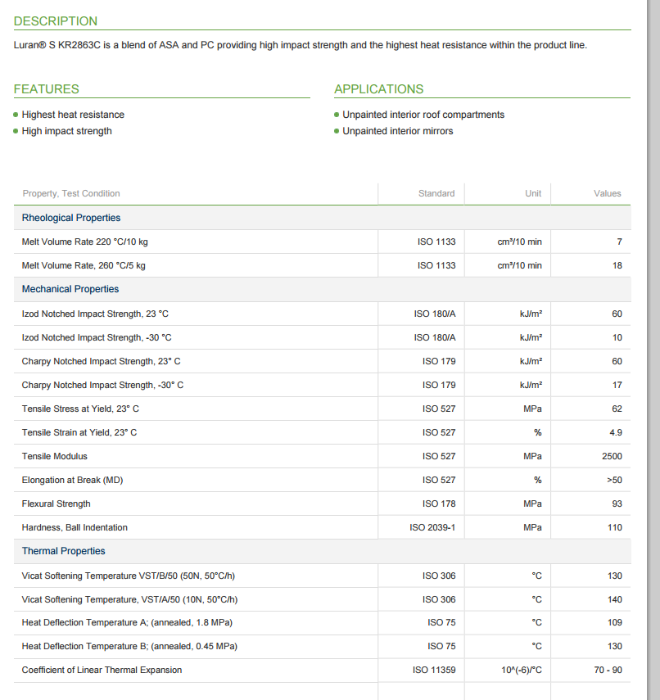Click Melt Volume Rate 220 °C/10 kg label
The width and height of the screenshot is (660, 700).
[x=85, y=242]
